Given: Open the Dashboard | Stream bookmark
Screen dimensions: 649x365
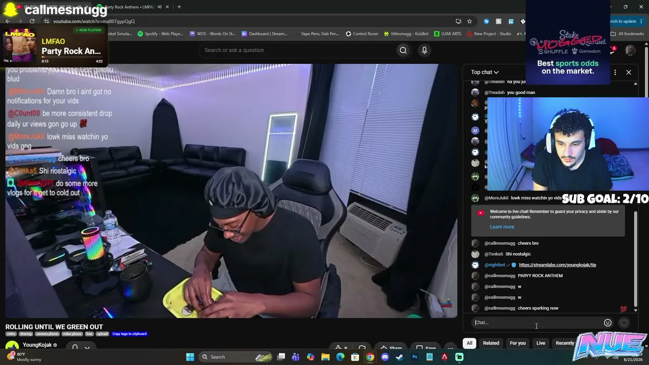Looking at the screenshot, I should (265, 34).
